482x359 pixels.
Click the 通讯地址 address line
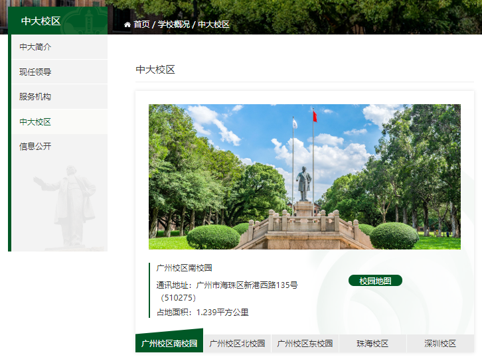227,285
